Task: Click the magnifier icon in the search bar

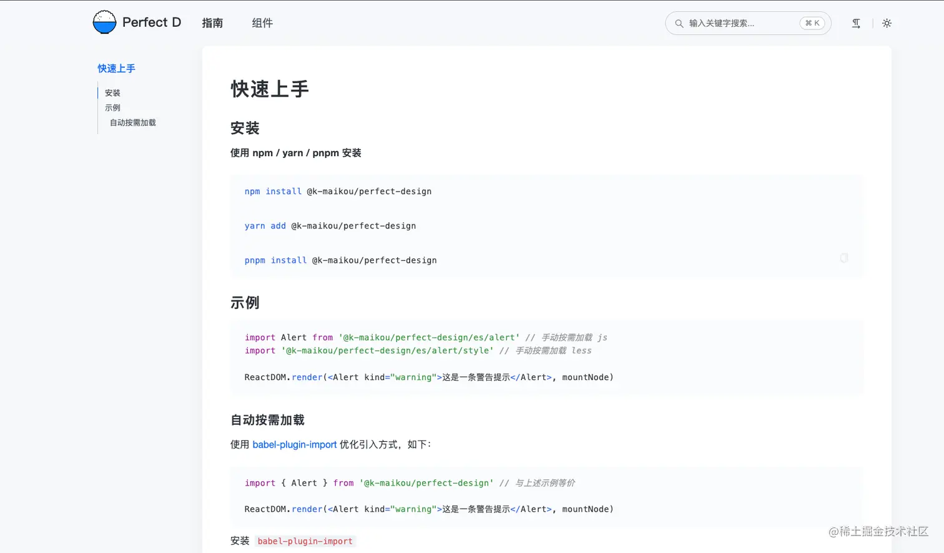Action: click(679, 23)
